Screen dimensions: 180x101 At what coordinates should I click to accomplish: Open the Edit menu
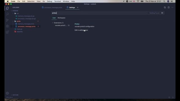(24, 1)
